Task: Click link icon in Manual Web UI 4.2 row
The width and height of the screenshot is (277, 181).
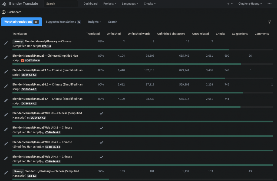Action: pos(43,147)
